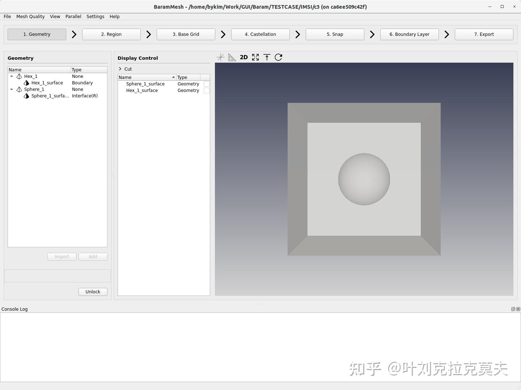521x390 pixels.
Task: Click the Sphere_1 volume icon
Action: tap(19, 89)
